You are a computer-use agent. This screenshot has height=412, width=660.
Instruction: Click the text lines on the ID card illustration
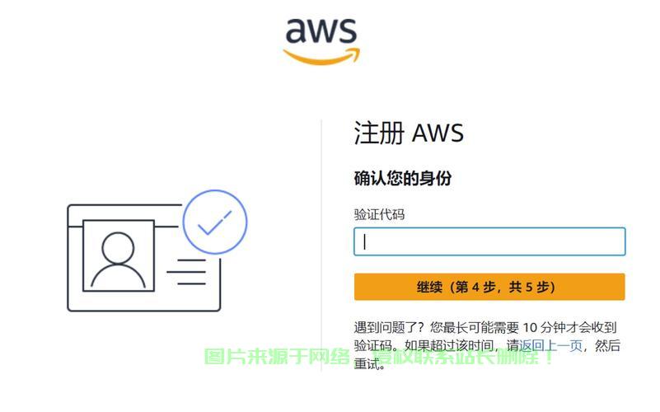(186, 272)
